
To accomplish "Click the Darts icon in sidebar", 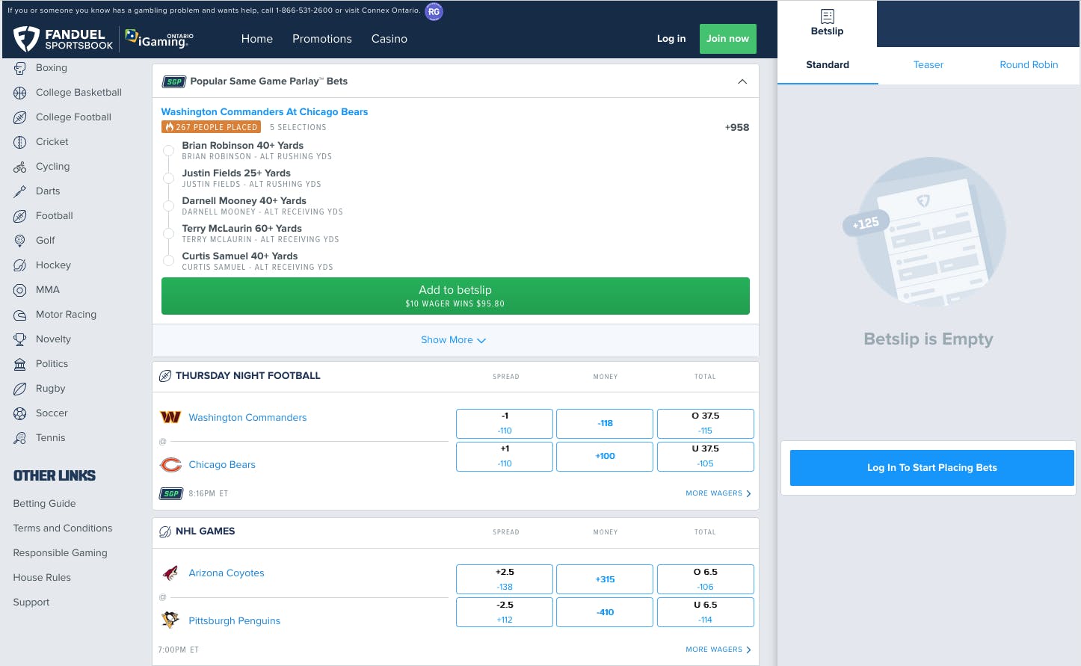I will click(20, 191).
